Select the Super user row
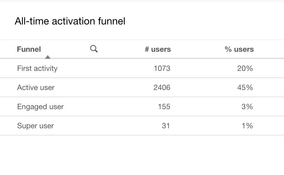Viewport: 284px width, 175px height. pos(142,126)
